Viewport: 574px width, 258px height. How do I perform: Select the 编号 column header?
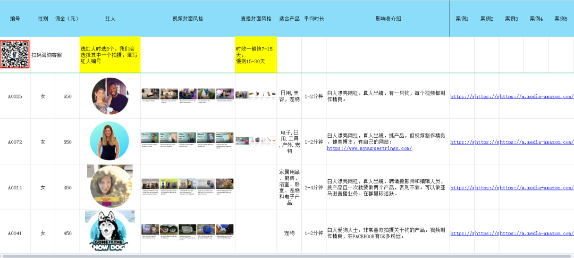tap(15, 19)
